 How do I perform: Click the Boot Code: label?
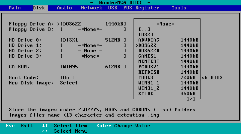point(24,77)
